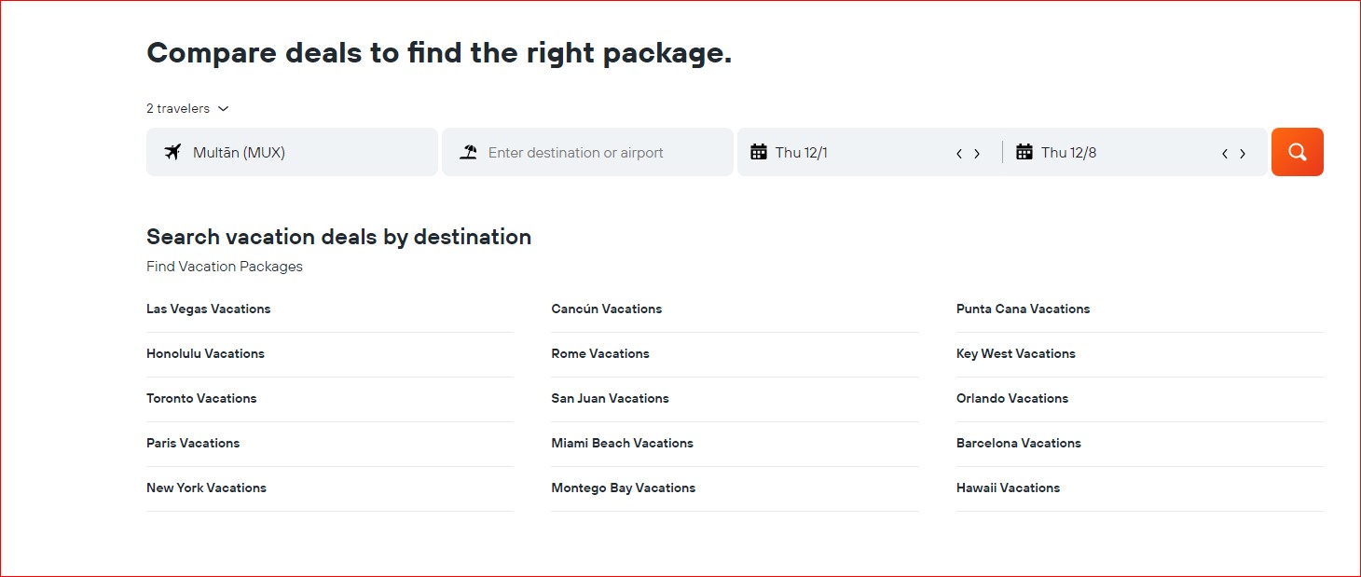Go to next day for Thu 12/8
1361x577 pixels.
click(1243, 154)
